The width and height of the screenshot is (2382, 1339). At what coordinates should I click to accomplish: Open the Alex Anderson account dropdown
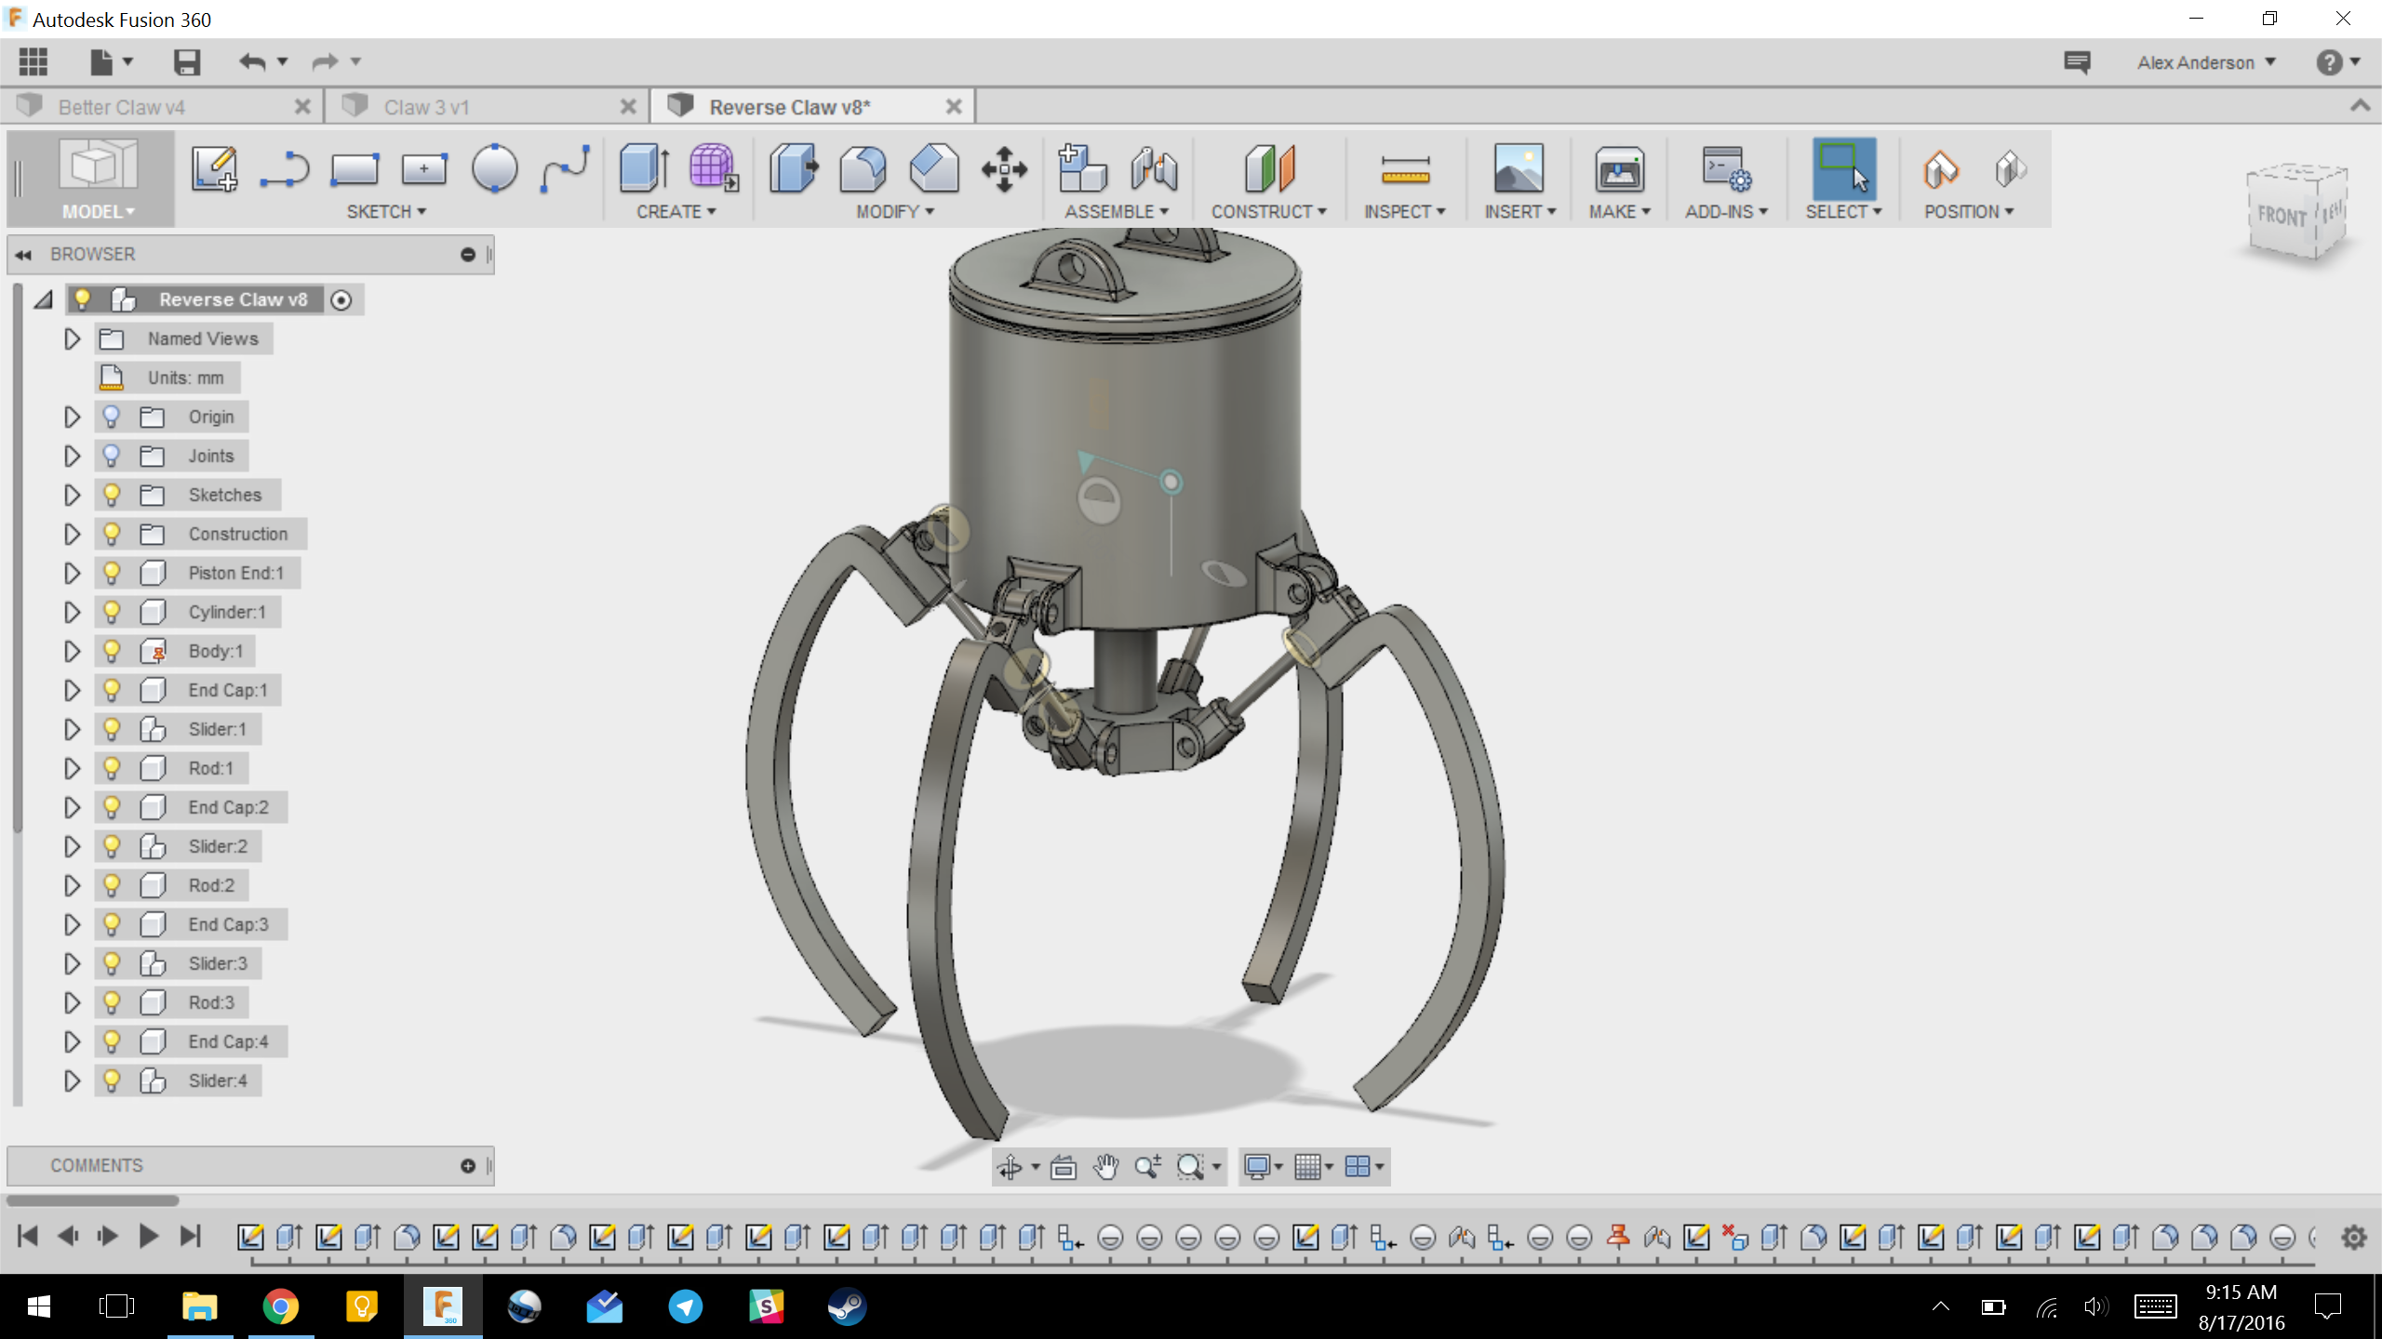tap(2206, 62)
